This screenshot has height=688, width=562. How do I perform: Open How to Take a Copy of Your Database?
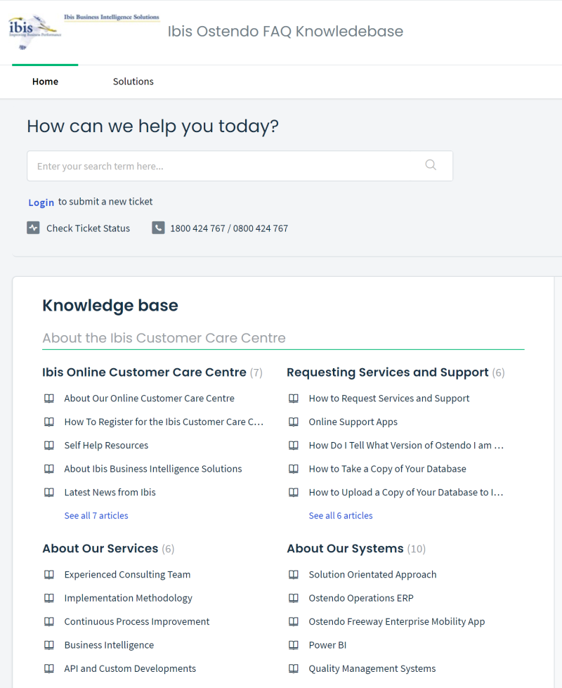click(387, 469)
